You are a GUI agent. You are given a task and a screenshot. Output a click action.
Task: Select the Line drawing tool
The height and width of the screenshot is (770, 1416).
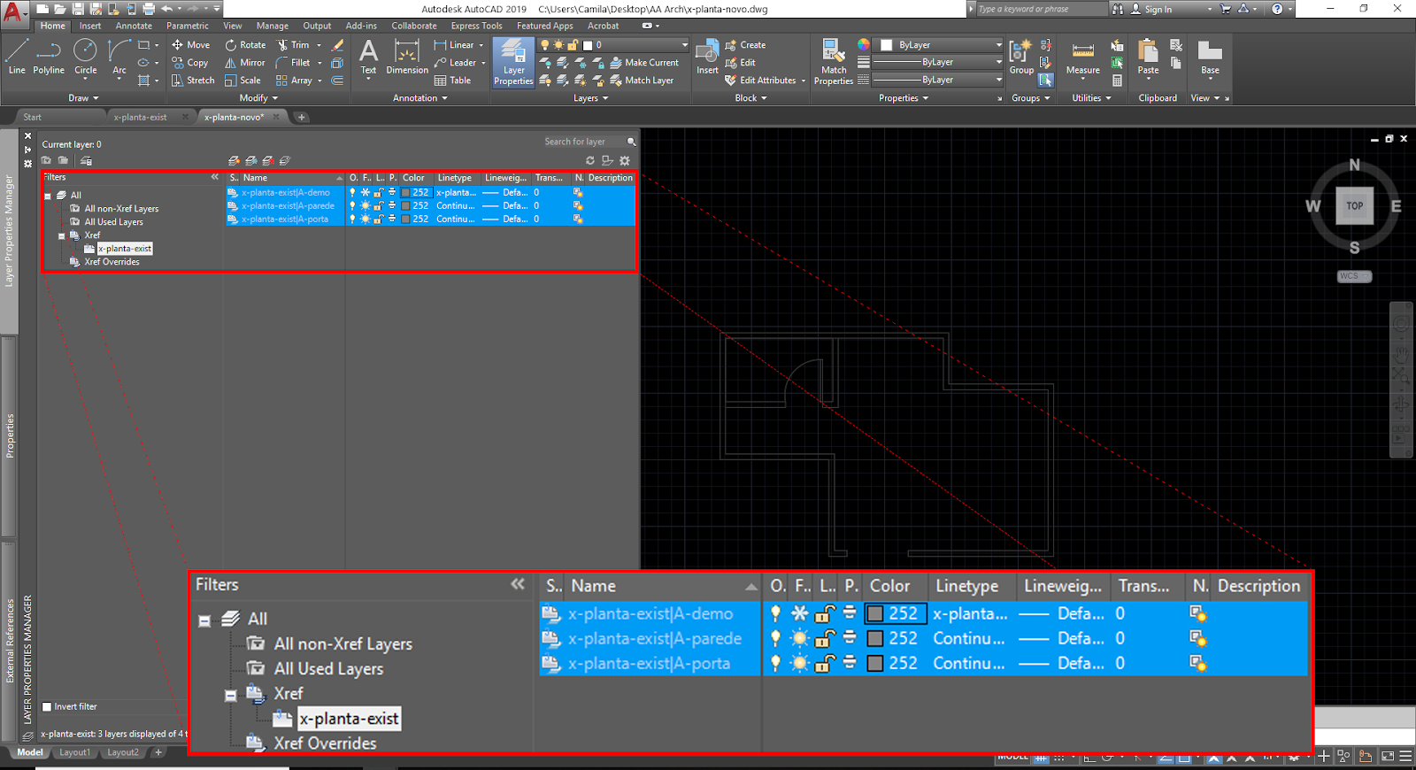pyautogui.click(x=17, y=56)
